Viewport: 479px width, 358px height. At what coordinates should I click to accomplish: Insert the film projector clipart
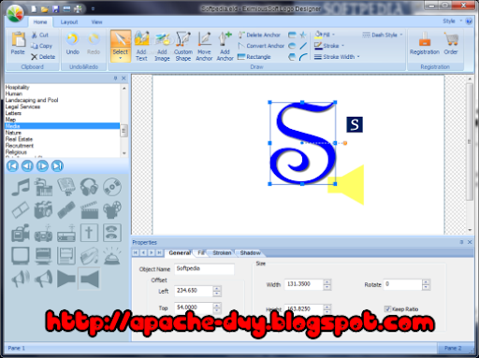(x=112, y=209)
